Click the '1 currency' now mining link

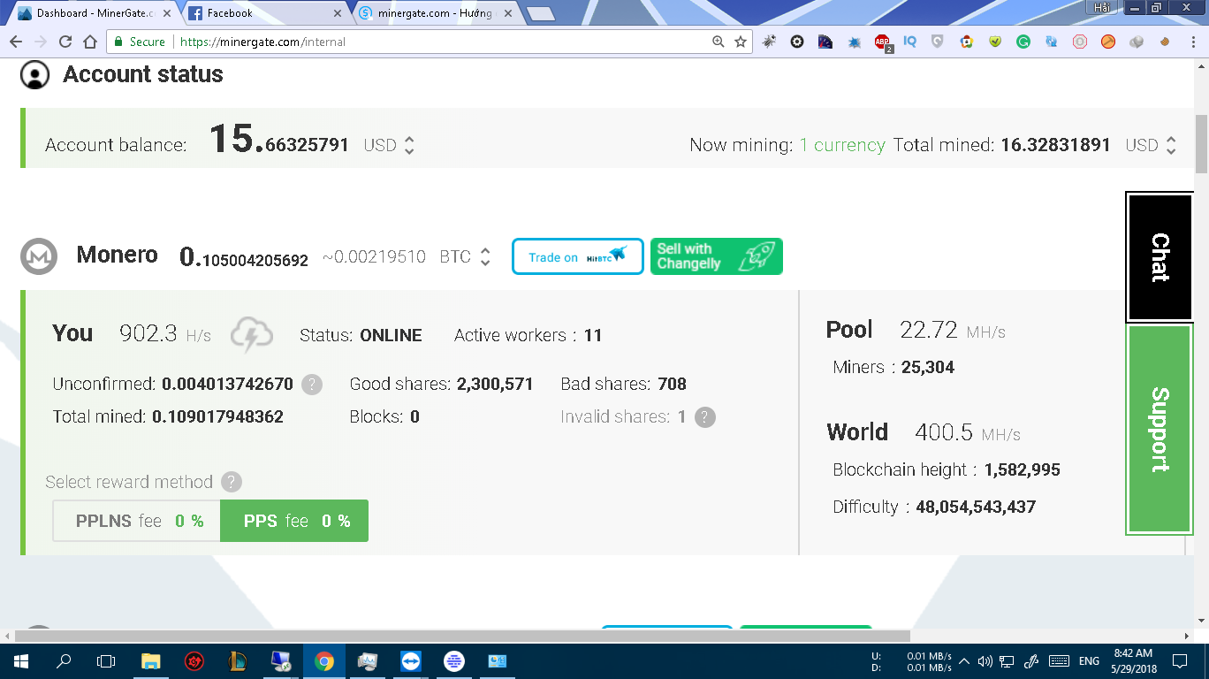(842, 145)
